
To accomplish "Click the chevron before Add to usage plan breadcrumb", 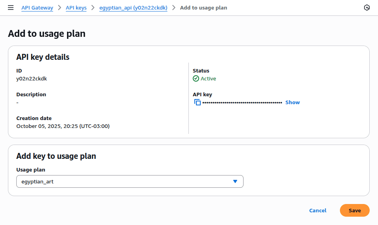I will pos(174,8).
